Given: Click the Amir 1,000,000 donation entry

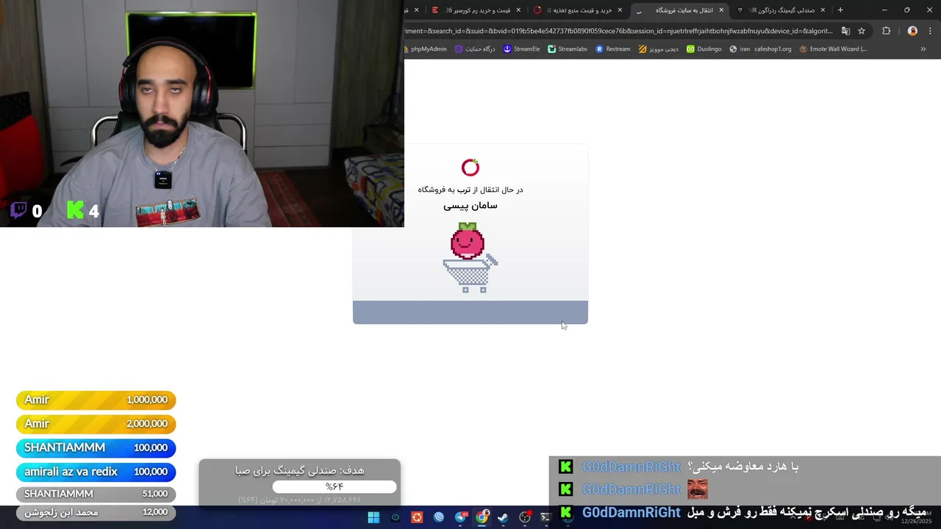Looking at the screenshot, I should pos(96,400).
